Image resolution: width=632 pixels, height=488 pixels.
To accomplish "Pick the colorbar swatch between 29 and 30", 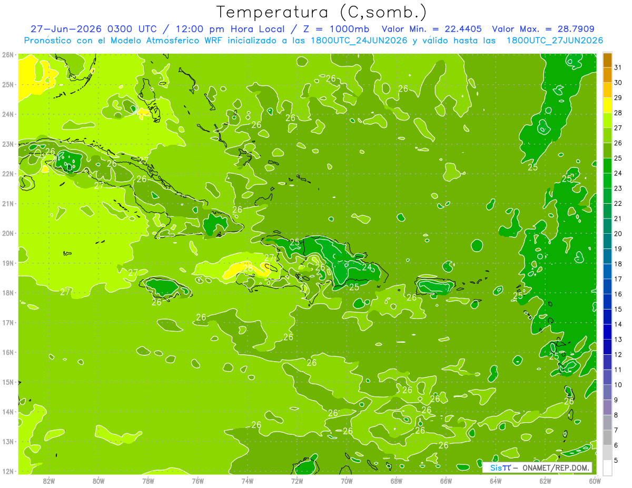I will [607, 90].
